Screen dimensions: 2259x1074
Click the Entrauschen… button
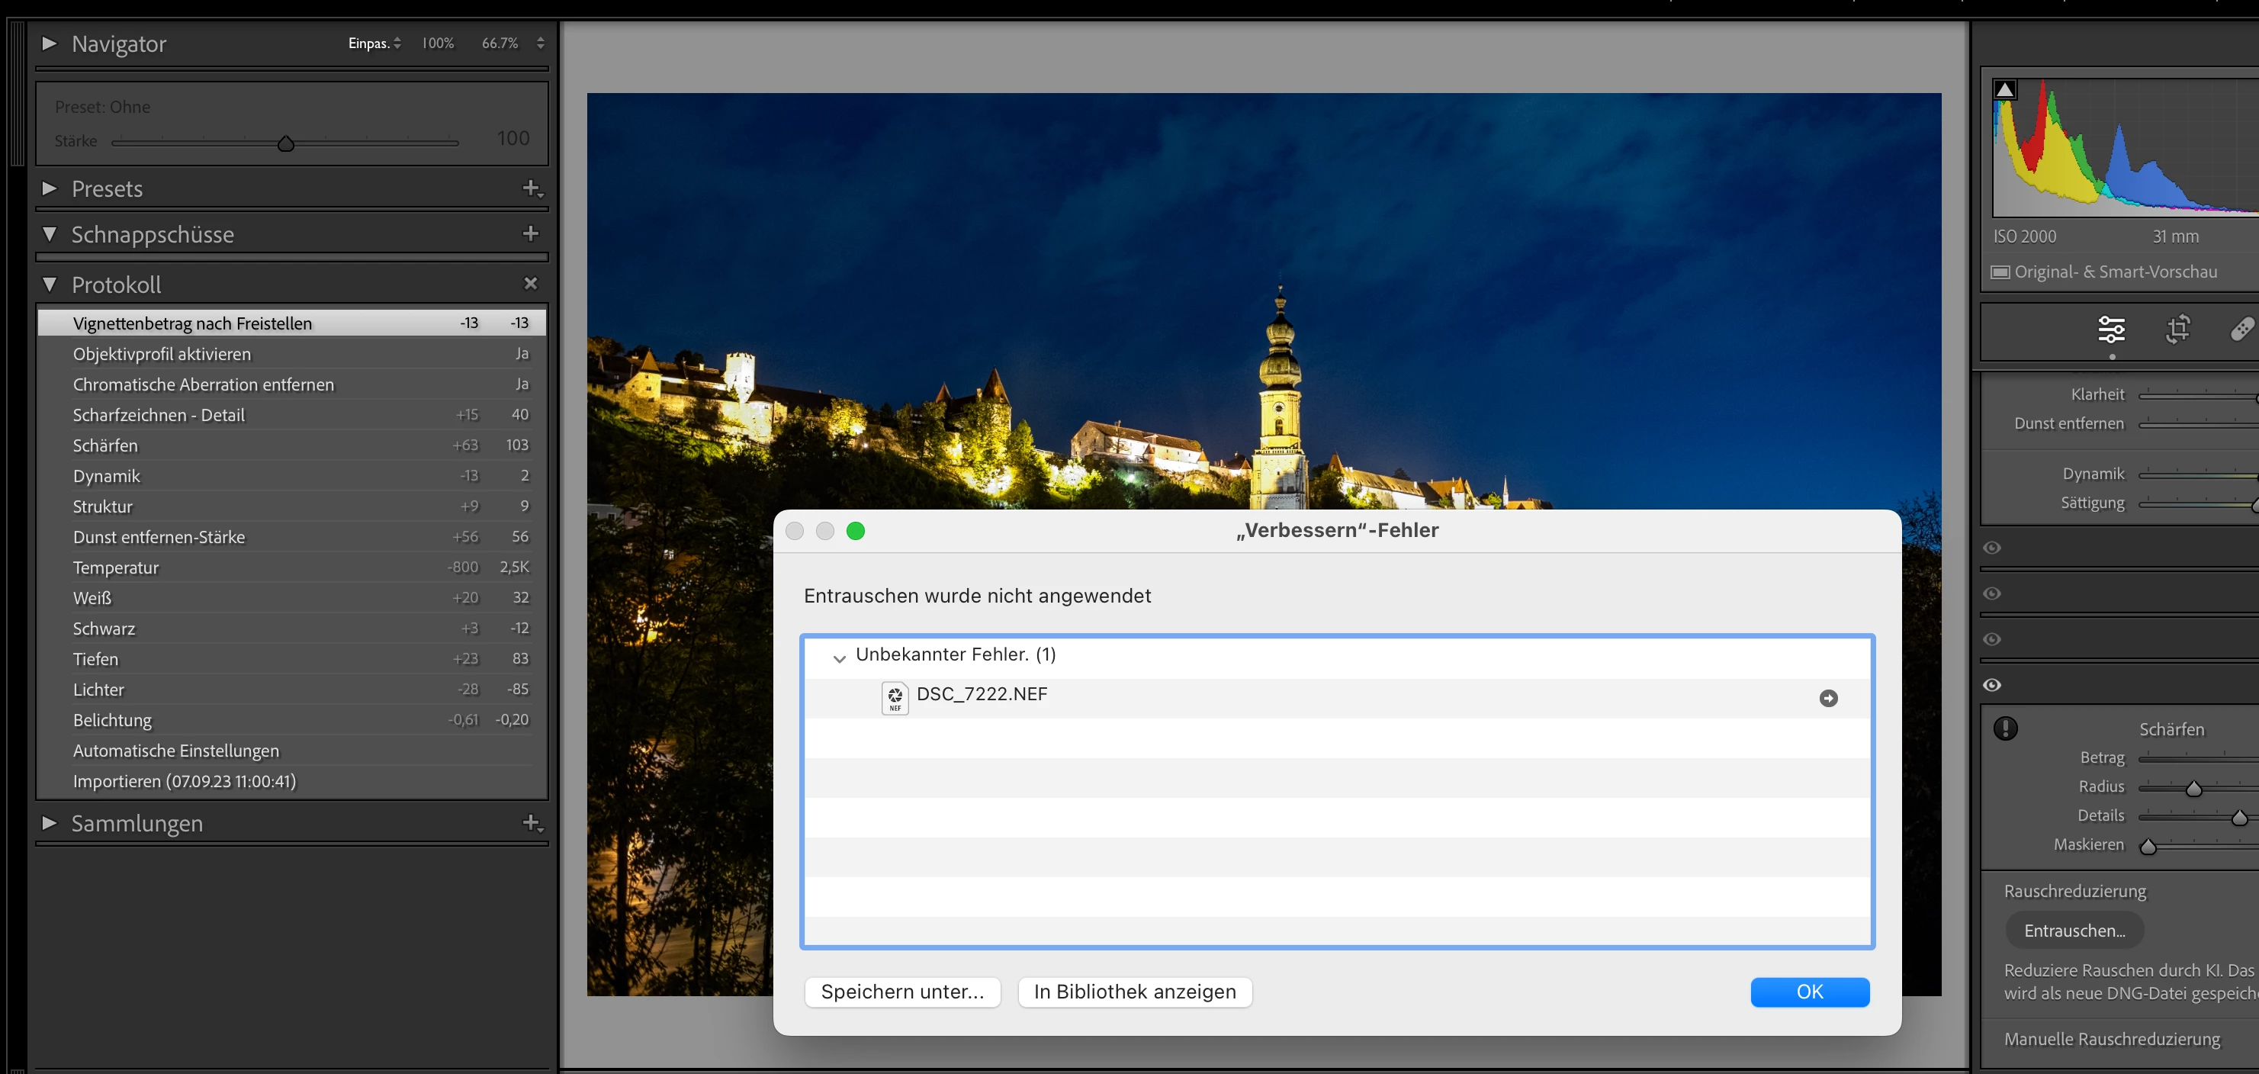[x=2074, y=931]
